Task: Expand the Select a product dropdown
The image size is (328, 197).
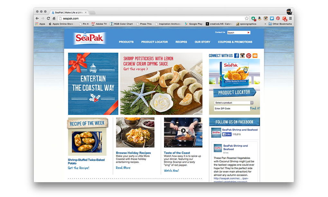Action: [234, 103]
